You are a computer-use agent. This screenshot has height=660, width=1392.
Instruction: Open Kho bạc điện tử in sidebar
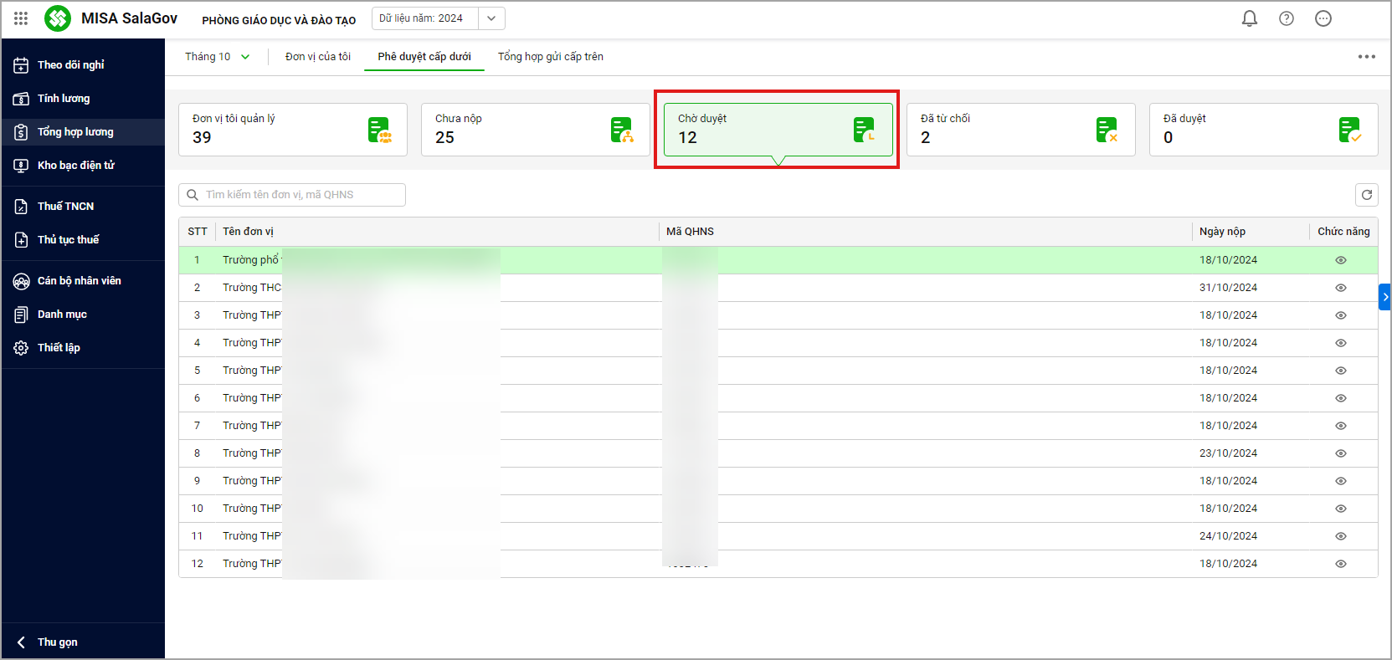(75, 166)
